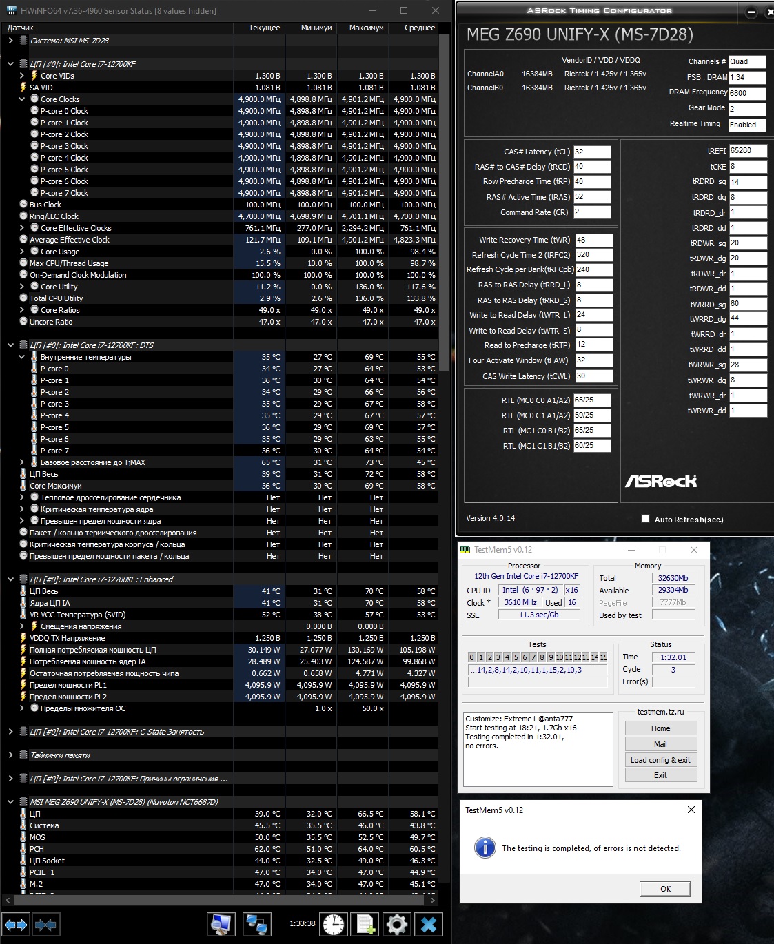Click the scroll-right arrow of HWiNFO horizontal scrollbar
Viewport: 774px width, 944px height.
[433, 900]
